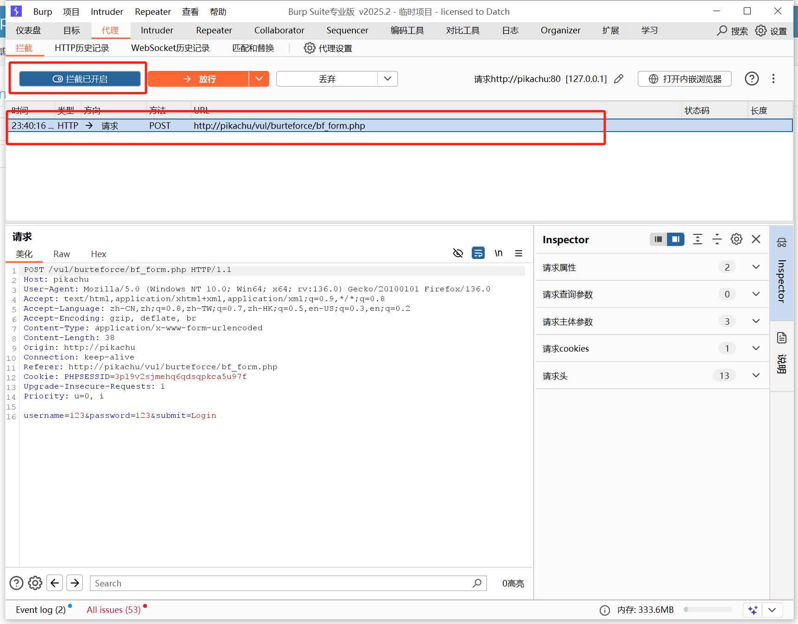Viewport: 798px width, 624px height.
Task: Click the Burp Suite logo icon
Action: 16,11
